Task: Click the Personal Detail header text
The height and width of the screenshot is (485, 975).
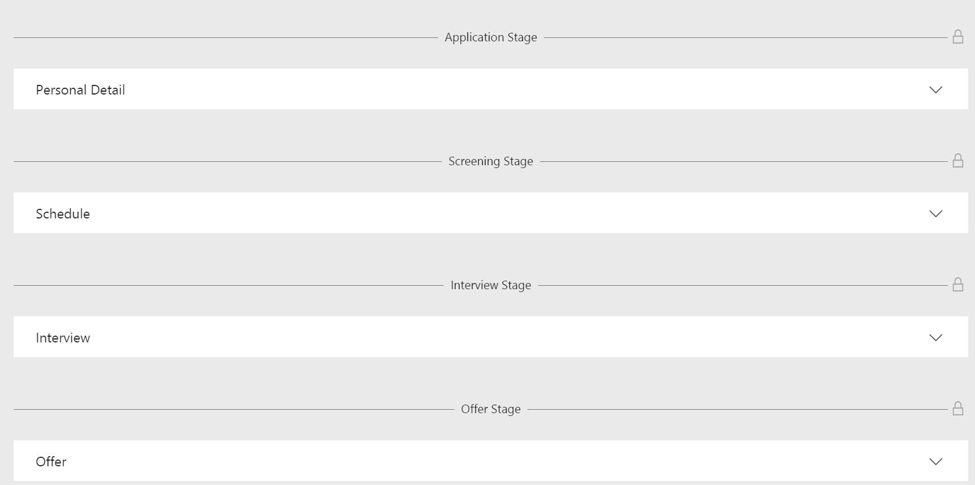Action: [80, 89]
